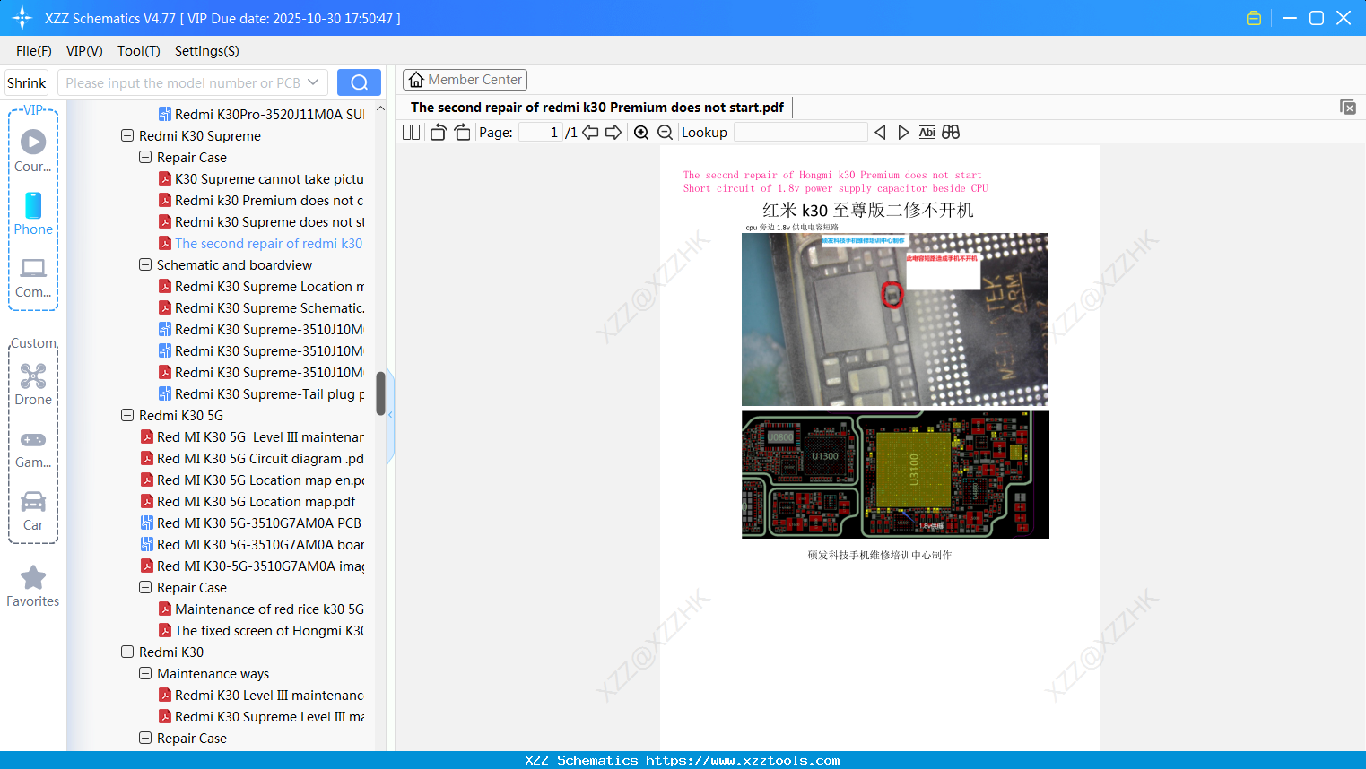Viewport: 1366px width, 769px height.
Task: Zoom in on the PDF page
Action: pyautogui.click(x=641, y=132)
